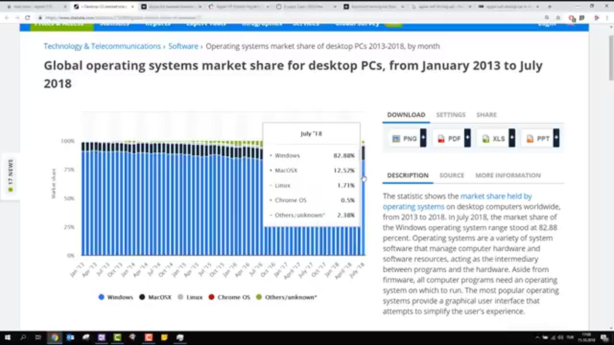The image size is (614, 345).
Task: Open Task View on the taskbar
Action: (38, 337)
